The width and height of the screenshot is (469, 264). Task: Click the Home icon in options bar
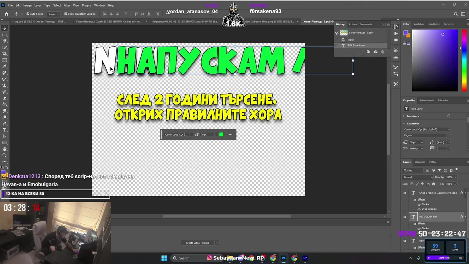click(x=6, y=14)
